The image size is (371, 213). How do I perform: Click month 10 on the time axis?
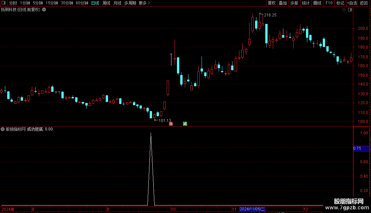point(173,209)
